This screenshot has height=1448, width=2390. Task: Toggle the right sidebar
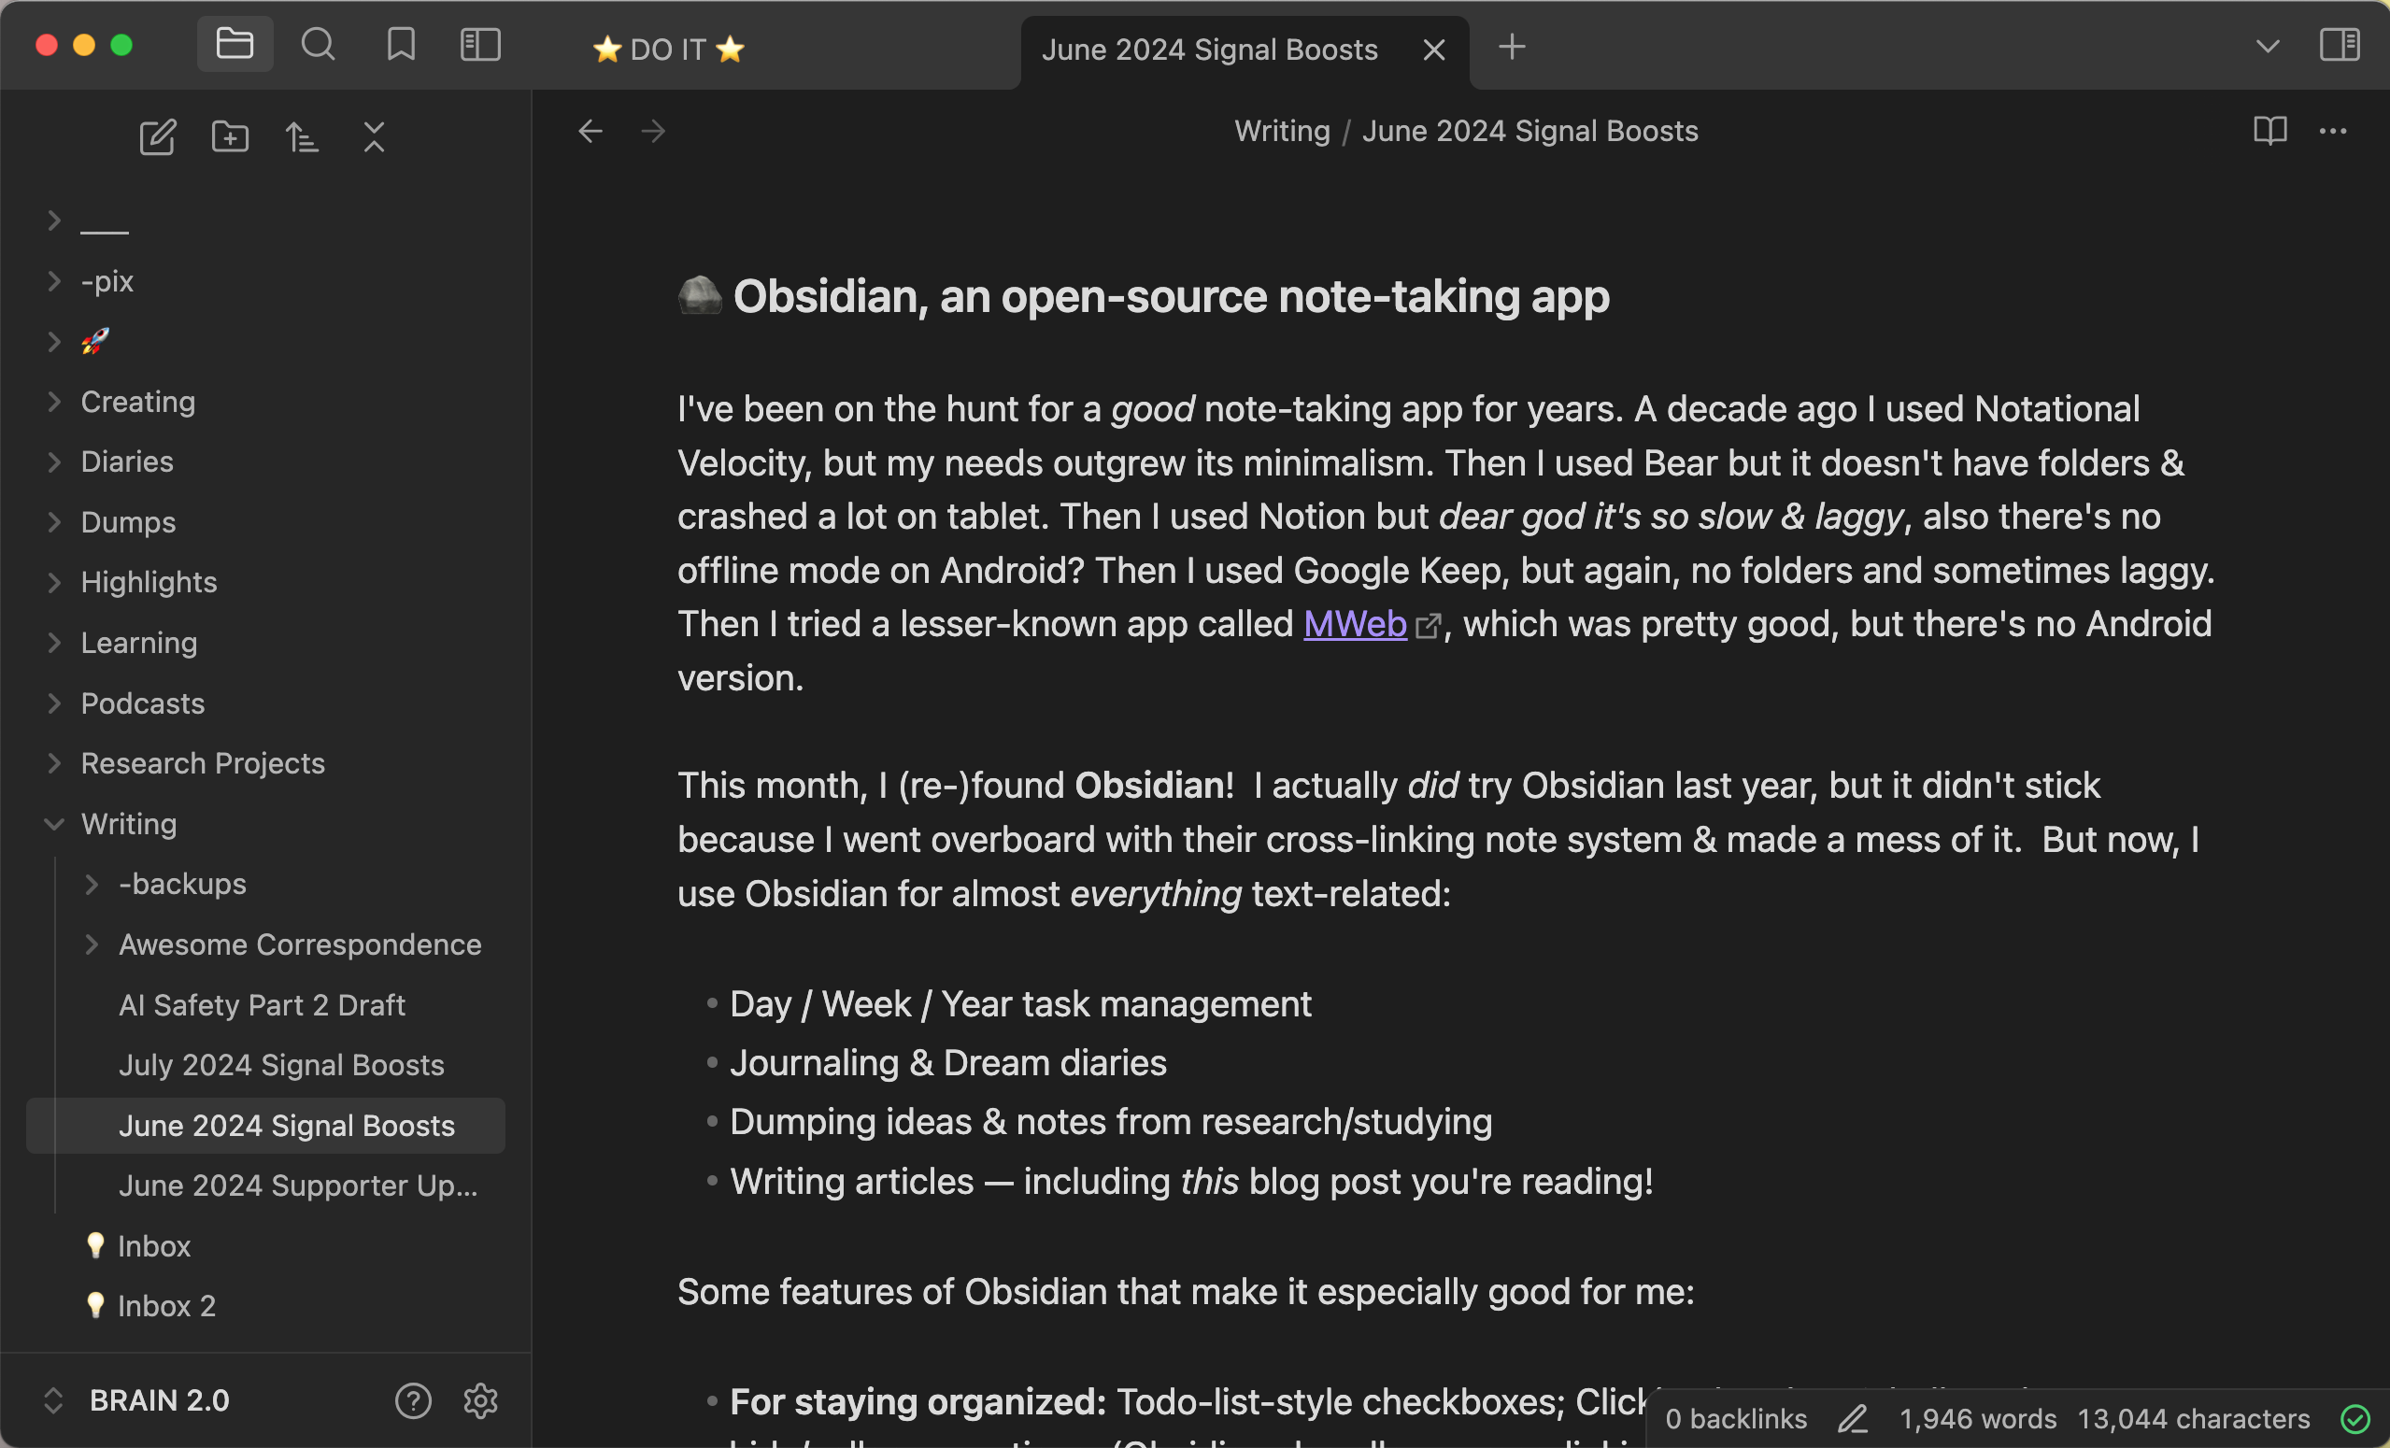pyautogui.click(x=2339, y=45)
